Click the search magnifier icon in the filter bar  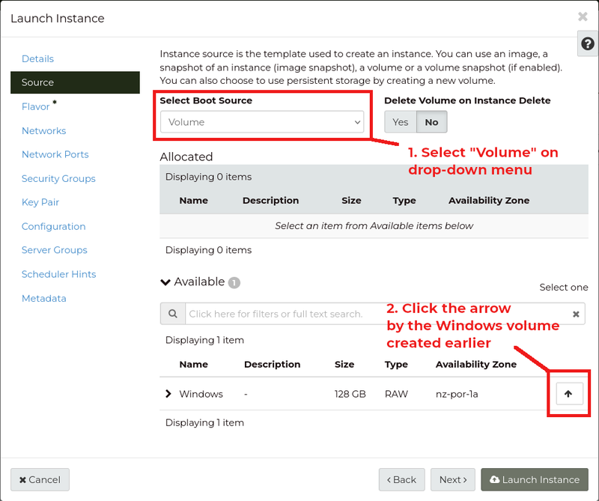click(173, 313)
